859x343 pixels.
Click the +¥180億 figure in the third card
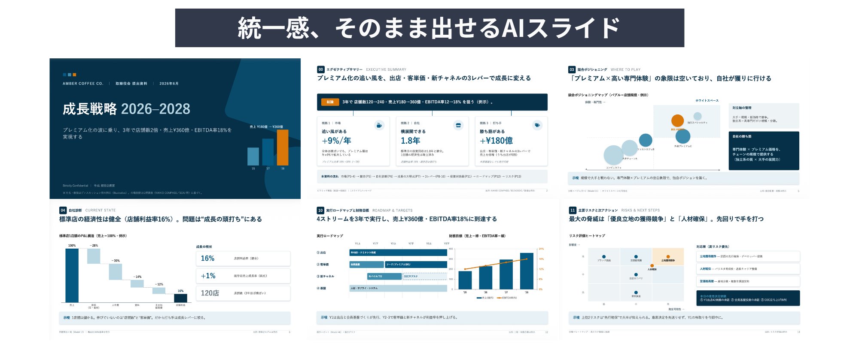click(x=496, y=141)
